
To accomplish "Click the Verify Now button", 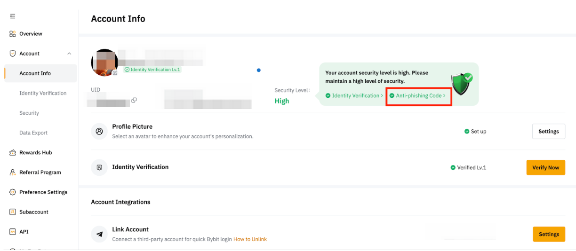I will point(545,167).
